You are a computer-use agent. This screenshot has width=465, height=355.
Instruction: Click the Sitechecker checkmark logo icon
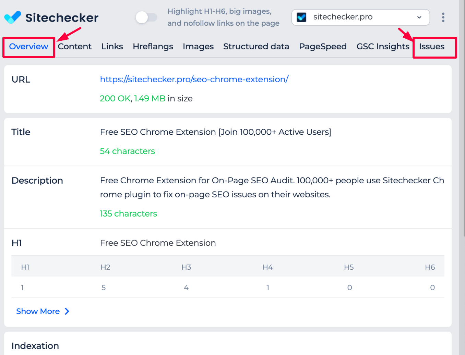coord(13,17)
